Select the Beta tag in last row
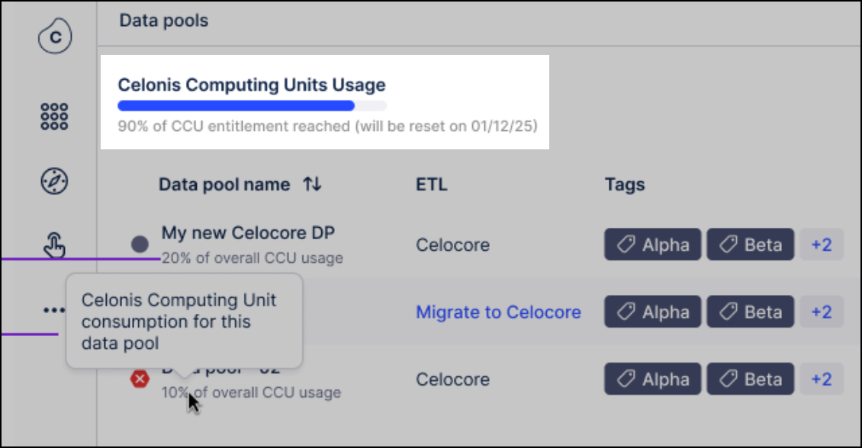The width and height of the screenshot is (862, 448). pyautogui.click(x=751, y=379)
